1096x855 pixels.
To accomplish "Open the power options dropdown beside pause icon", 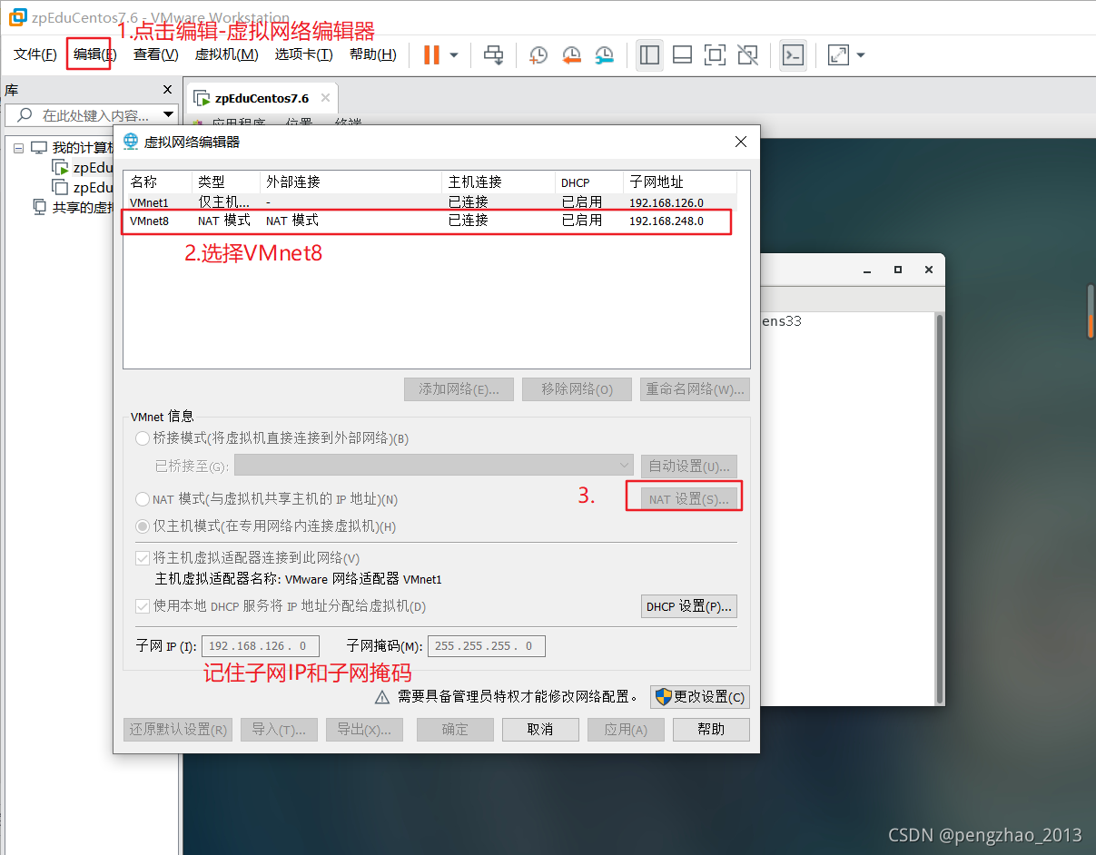I will 454,55.
